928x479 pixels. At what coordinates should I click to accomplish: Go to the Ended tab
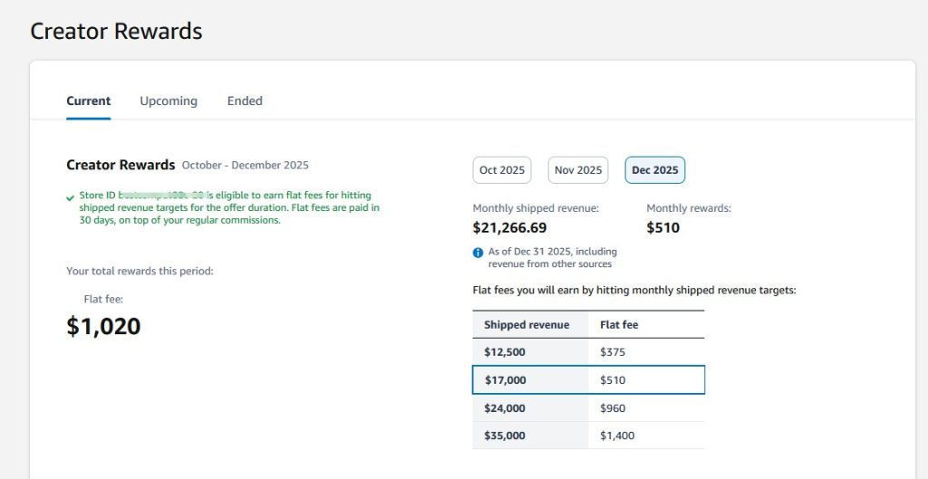[245, 101]
